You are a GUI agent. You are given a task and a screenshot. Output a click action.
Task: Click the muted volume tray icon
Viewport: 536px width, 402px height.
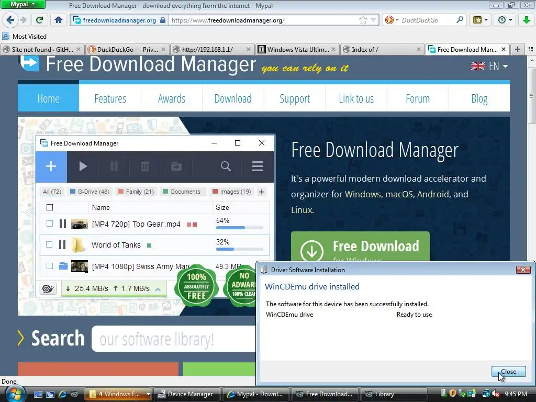point(495,394)
